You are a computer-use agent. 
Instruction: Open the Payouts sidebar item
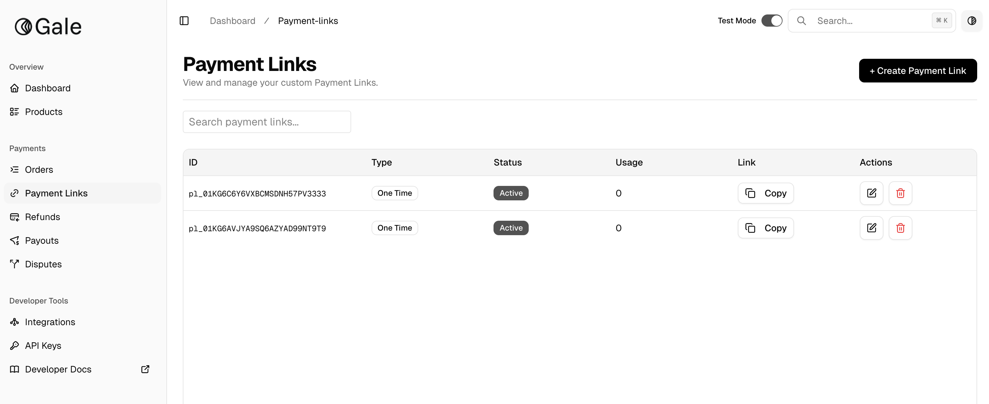[41, 240]
